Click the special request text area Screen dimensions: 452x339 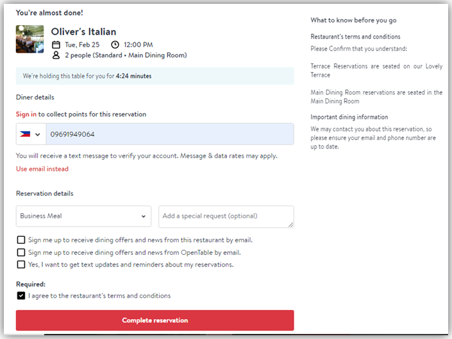pos(226,216)
